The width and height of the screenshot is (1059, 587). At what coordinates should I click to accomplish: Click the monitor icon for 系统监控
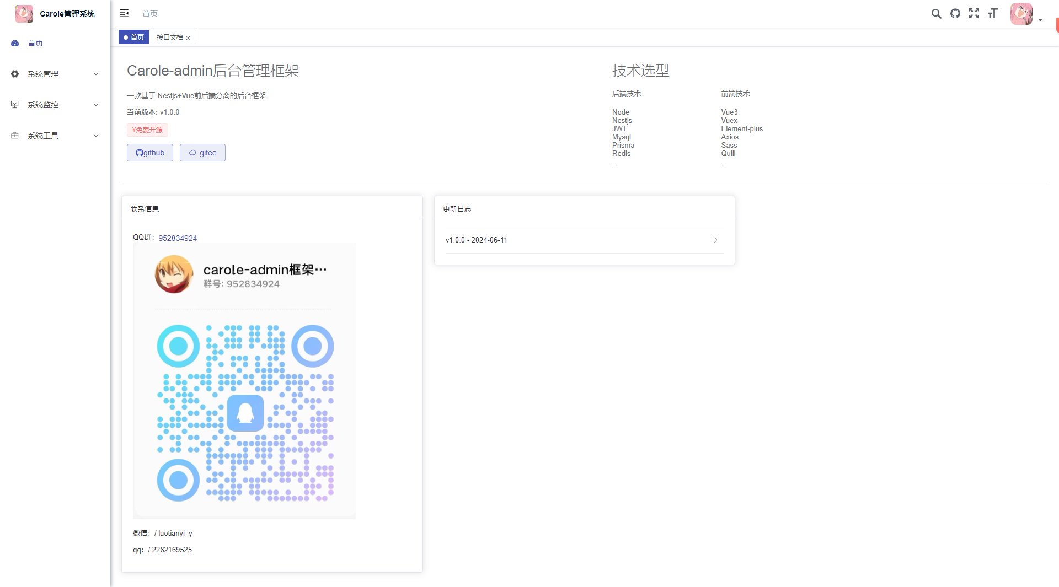(x=15, y=105)
